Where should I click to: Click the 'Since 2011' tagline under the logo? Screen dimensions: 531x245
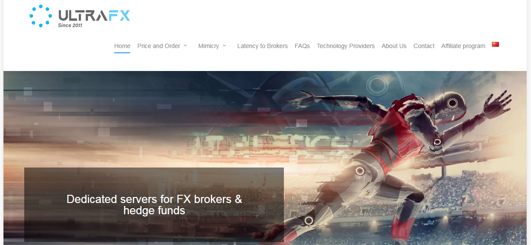pyautogui.click(x=70, y=25)
